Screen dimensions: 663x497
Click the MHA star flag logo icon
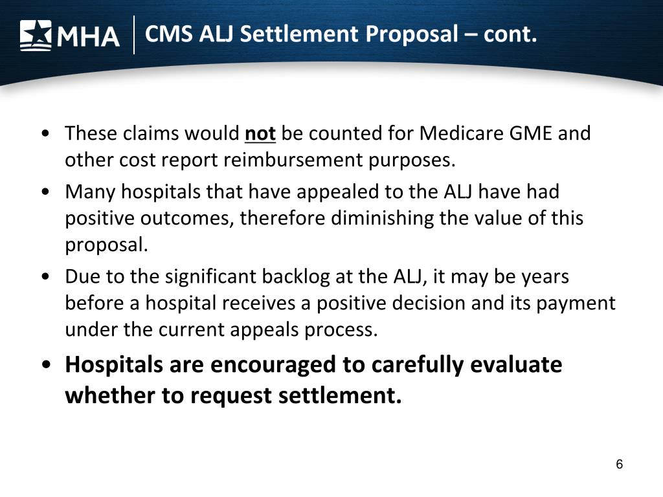point(36,36)
